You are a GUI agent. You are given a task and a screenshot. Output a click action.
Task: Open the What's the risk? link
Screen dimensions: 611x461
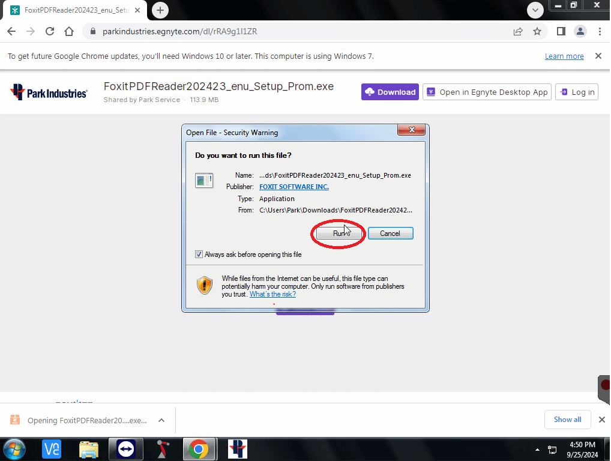(272, 294)
